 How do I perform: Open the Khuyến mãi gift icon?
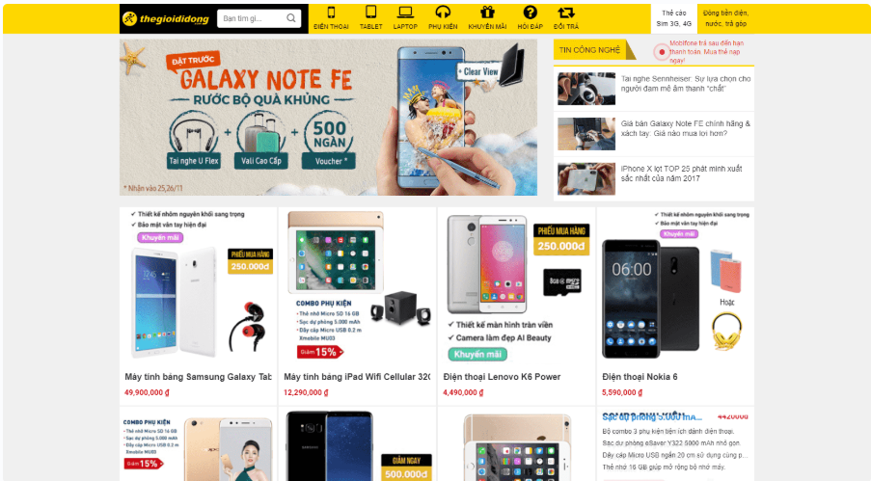coord(487,13)
